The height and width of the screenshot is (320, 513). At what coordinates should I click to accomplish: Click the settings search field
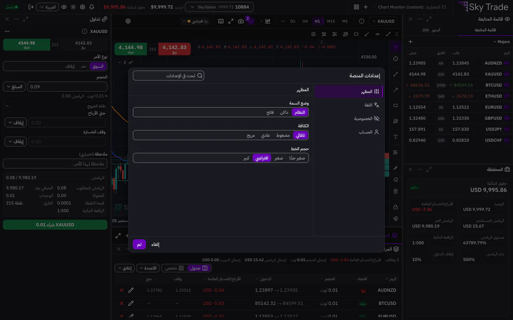point(168,76)
